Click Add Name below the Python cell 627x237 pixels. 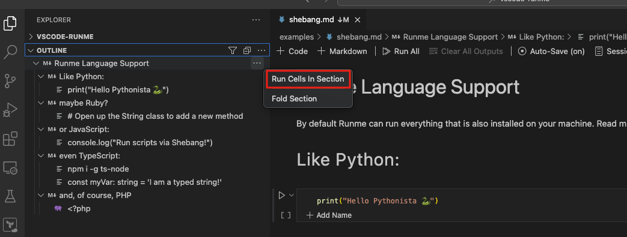coord(329,215)
